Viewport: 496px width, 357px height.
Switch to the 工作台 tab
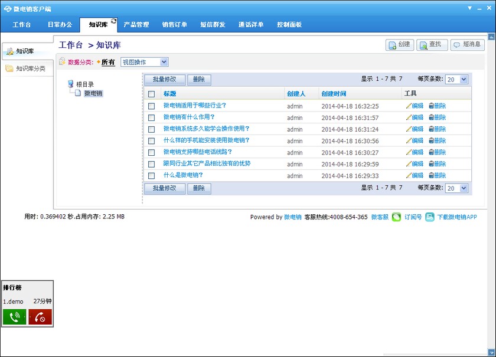[21, 25]
